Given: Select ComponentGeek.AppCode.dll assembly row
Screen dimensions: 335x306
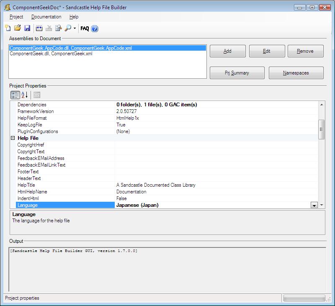Looking at the screenshot, I should pyautogui.click(x=108, y=48).
